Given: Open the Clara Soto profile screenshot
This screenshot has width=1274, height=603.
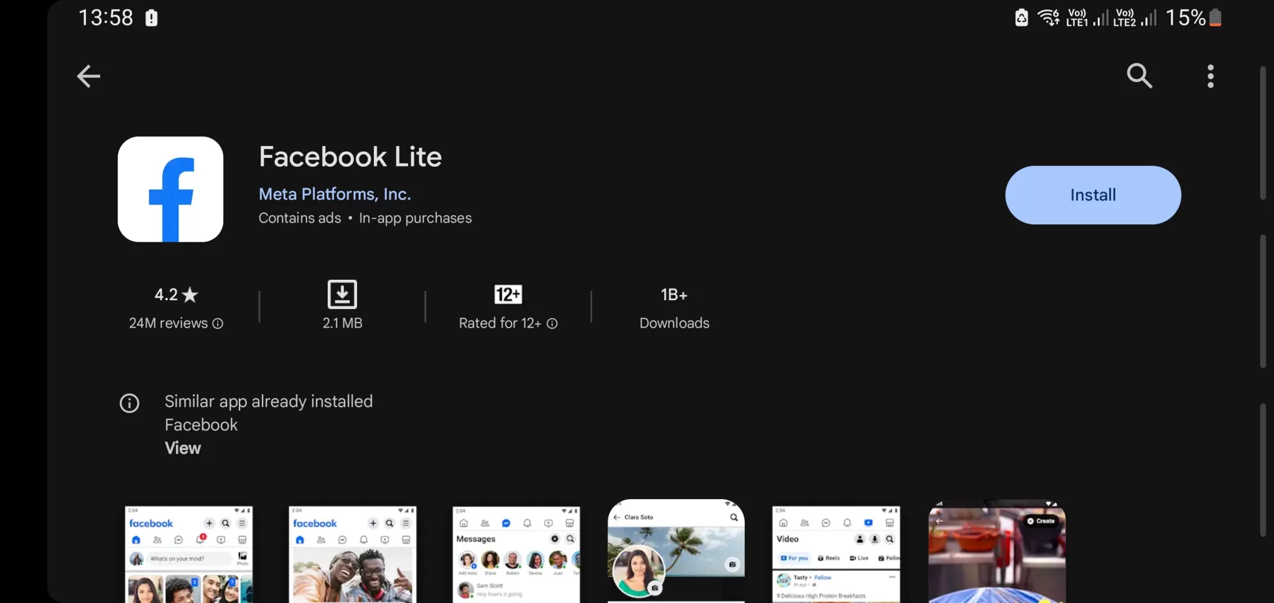Looking at the screenshot, I should click(x=676, y=551).
